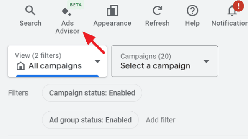Open the Notifications bell icon

[233, 12]
